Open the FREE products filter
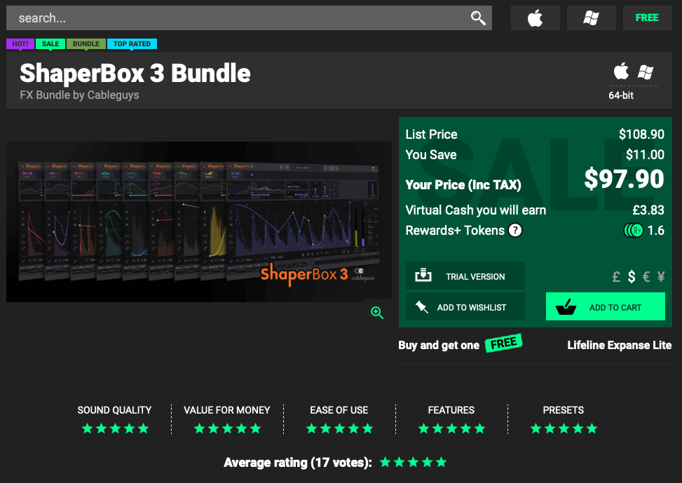The image size is (682, 483). click(x=647, y=18)
